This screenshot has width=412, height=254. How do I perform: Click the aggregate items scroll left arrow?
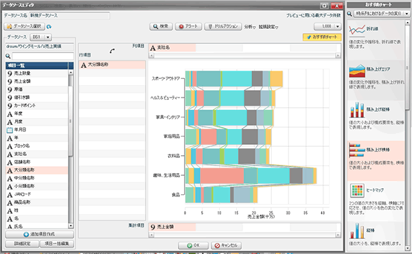[x=151, y=235]
